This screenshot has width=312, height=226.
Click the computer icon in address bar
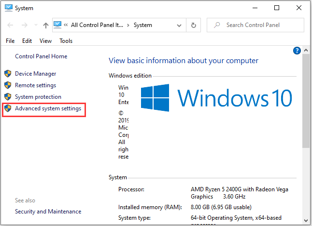57,25
